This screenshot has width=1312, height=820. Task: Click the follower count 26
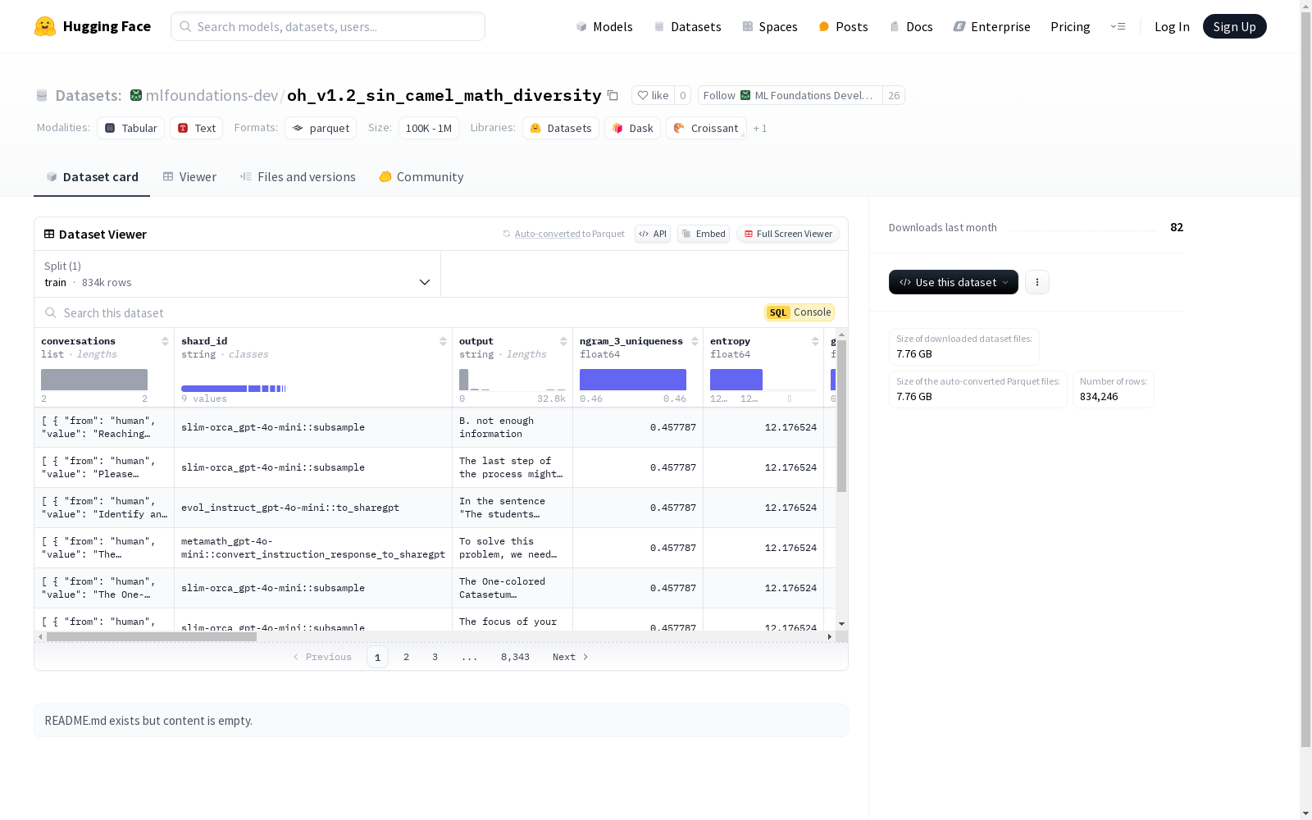(894, 95)
